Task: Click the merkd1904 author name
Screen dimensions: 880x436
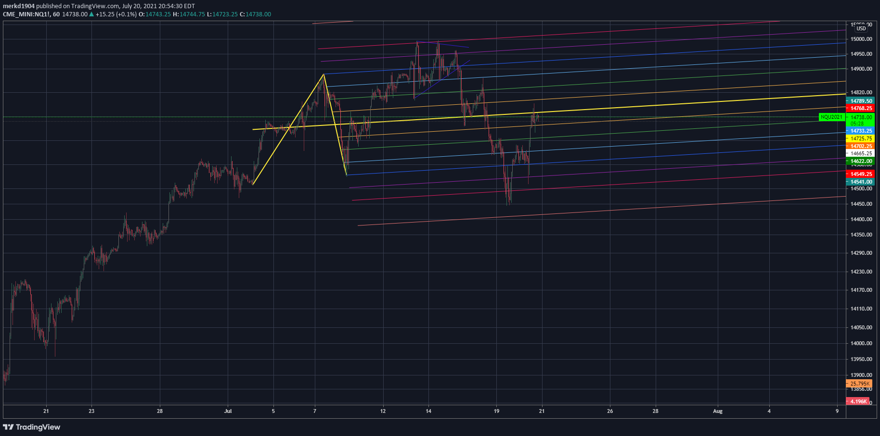Action: [x=19, y=6]
